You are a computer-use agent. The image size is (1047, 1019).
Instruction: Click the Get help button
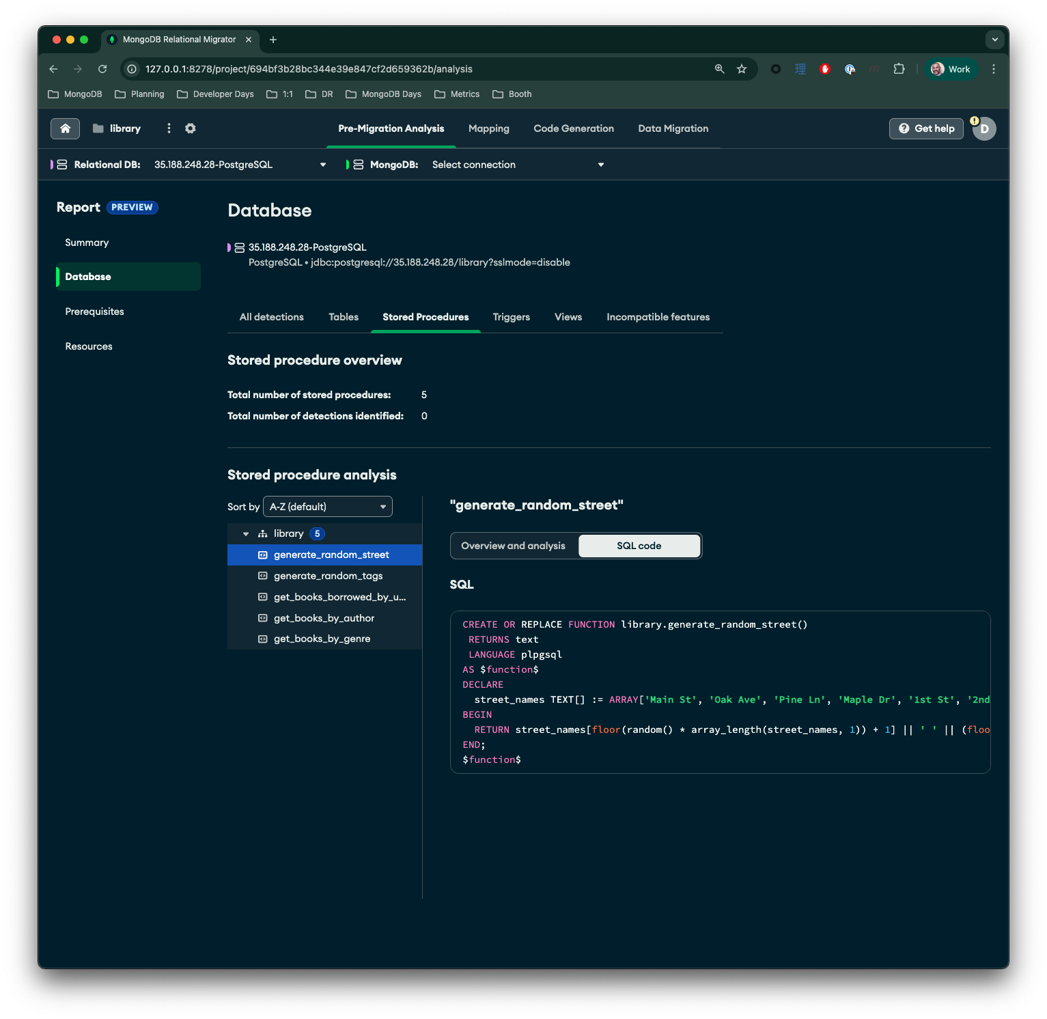926,128
